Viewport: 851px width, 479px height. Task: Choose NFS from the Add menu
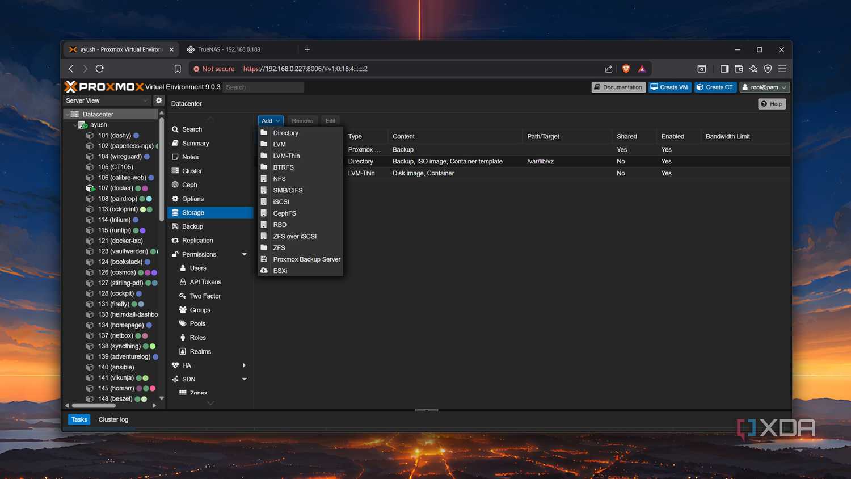pos(301,179)
